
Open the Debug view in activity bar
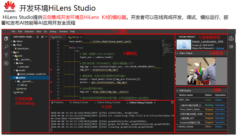pyautogui.click(x=6, y=63)
